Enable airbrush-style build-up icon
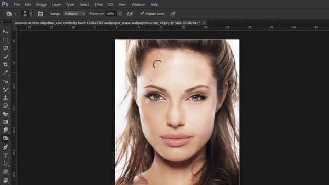The width and height of the screenshot is (329, 185). (x=130, y=14)
